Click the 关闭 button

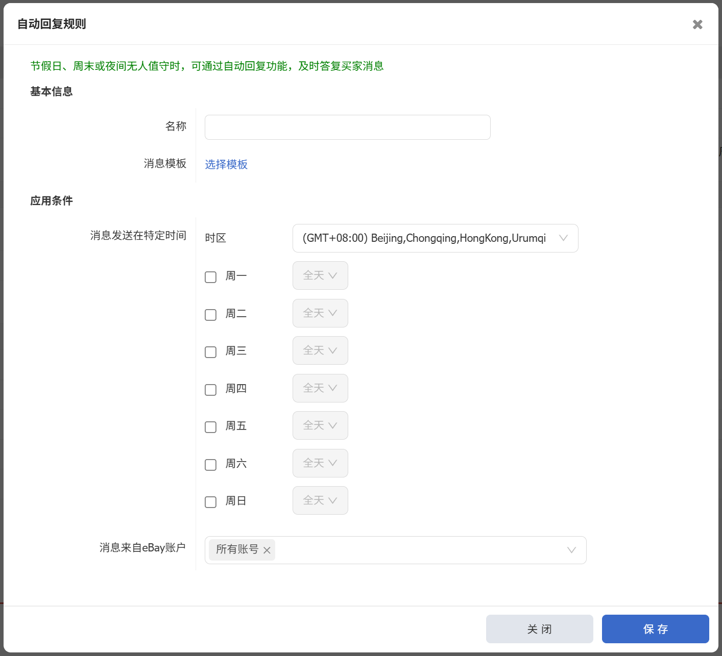pos(539,629)
